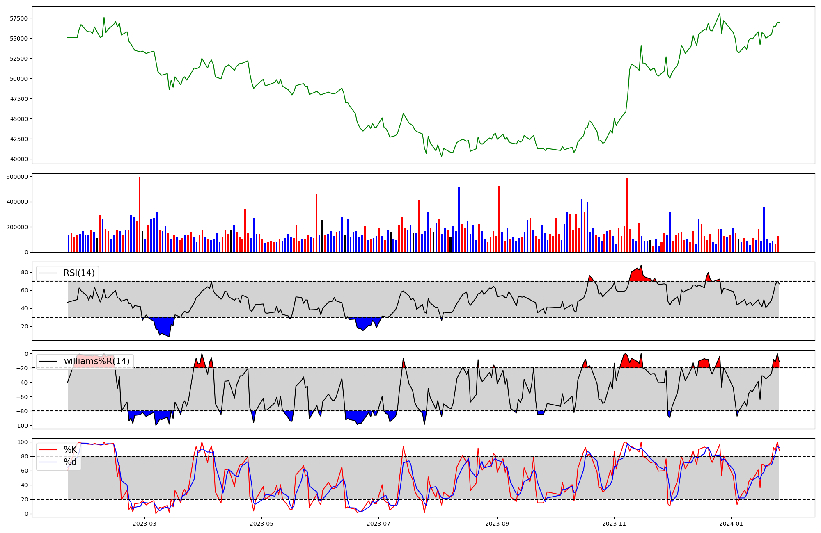Click the 2023-11 x-axis date label
The width and height of the screenshot is (821, 533).
click(x=614, y=524)
